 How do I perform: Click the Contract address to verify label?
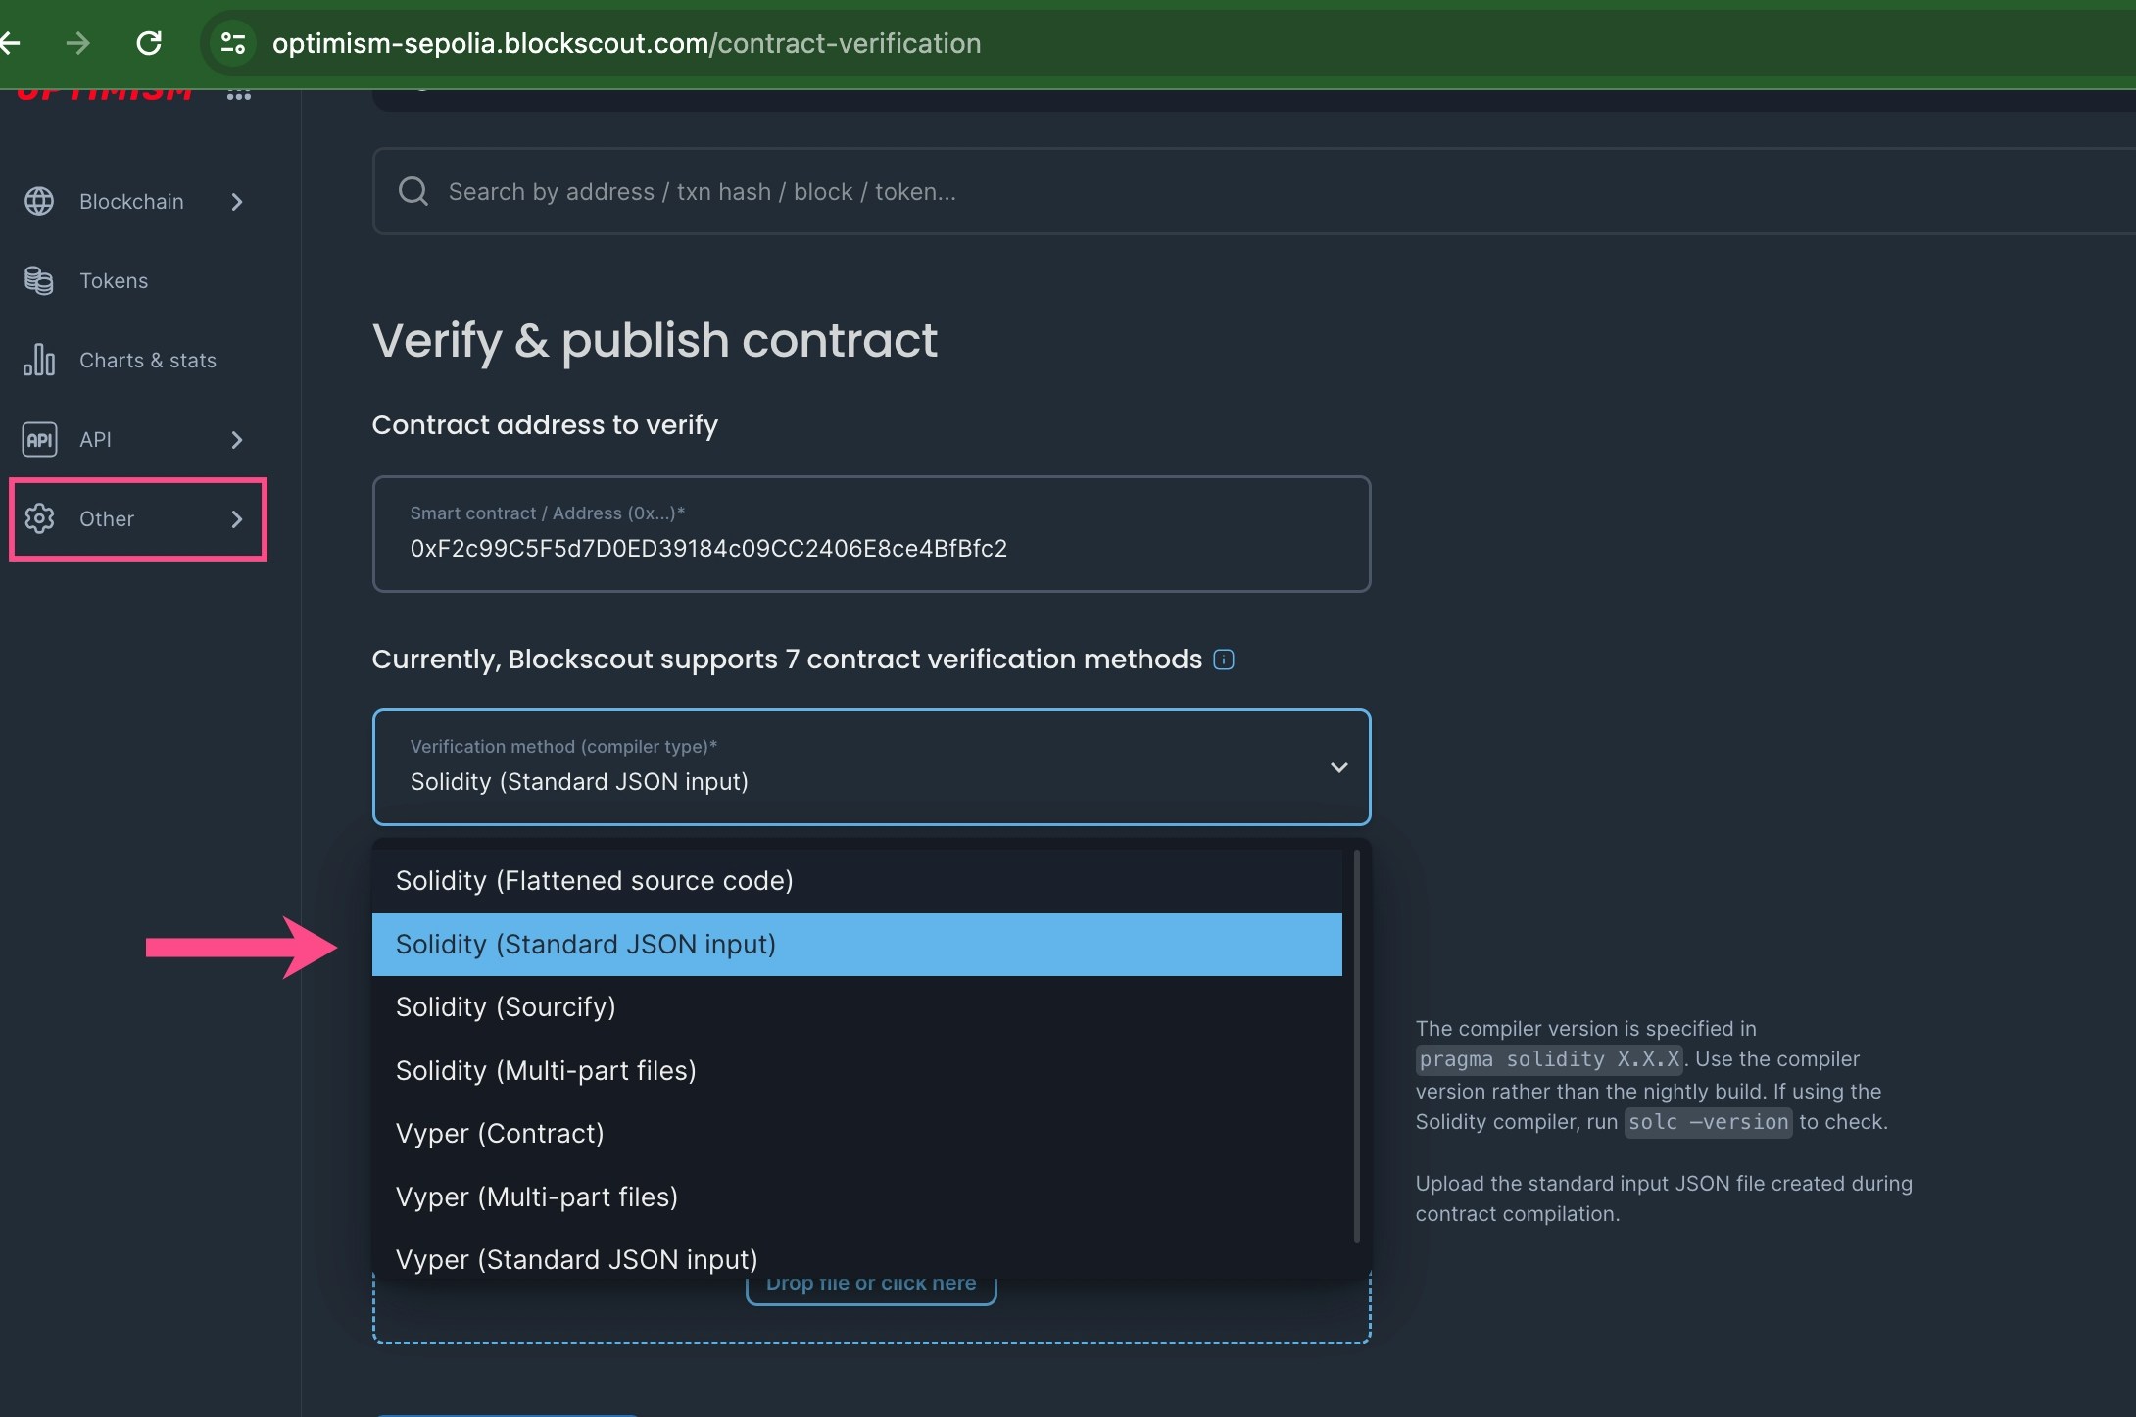coord(545,424)
